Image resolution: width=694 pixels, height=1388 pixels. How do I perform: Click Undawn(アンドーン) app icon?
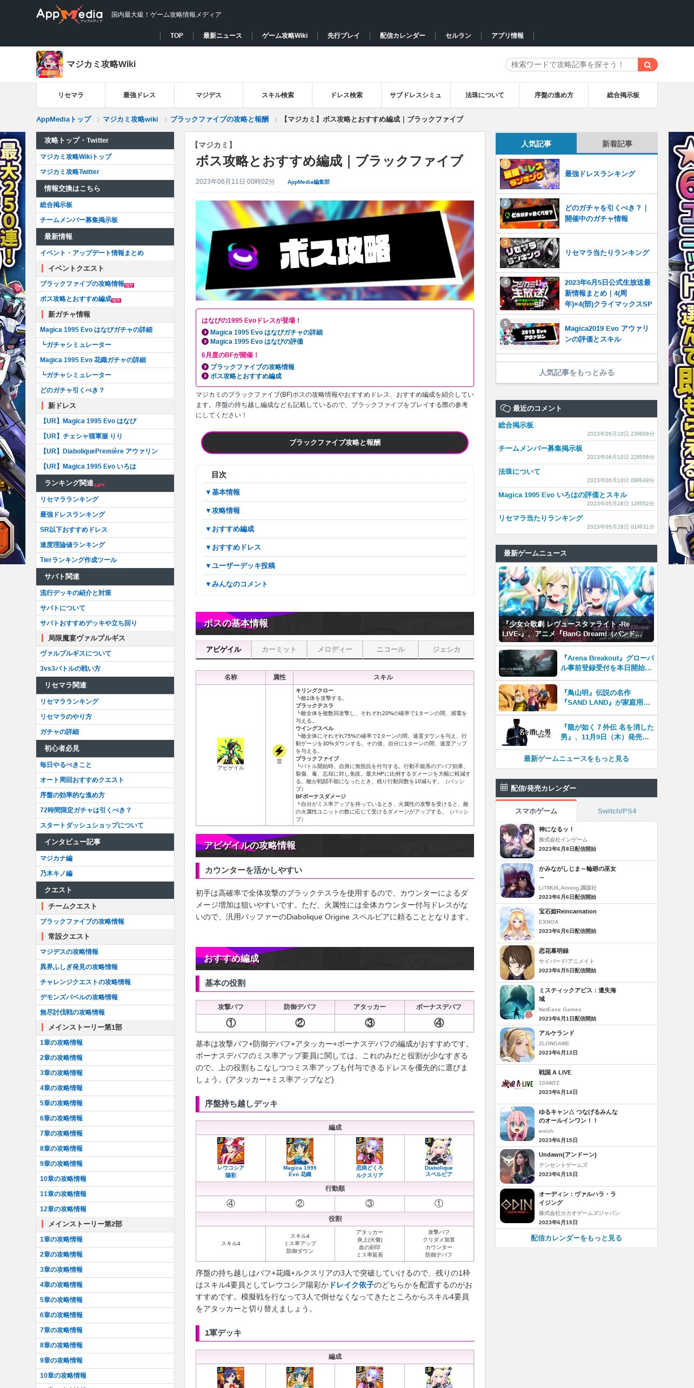tap(517, 1166)
